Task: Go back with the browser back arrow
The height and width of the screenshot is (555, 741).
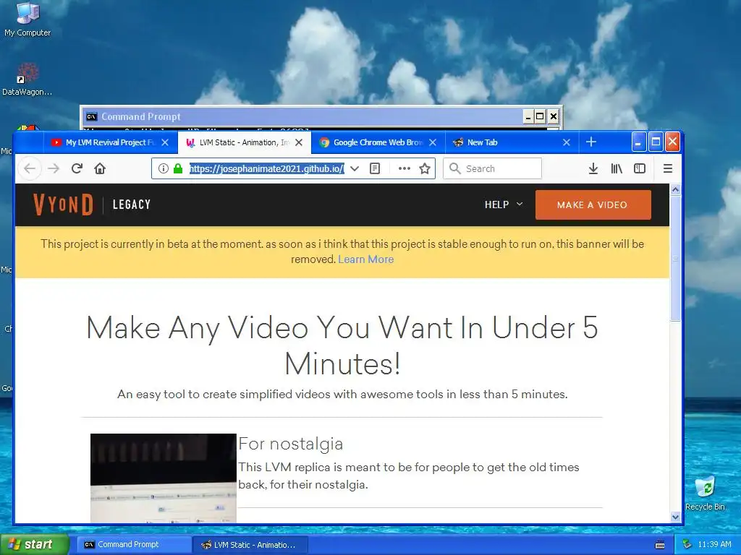Action: click(x=30, y=168)
